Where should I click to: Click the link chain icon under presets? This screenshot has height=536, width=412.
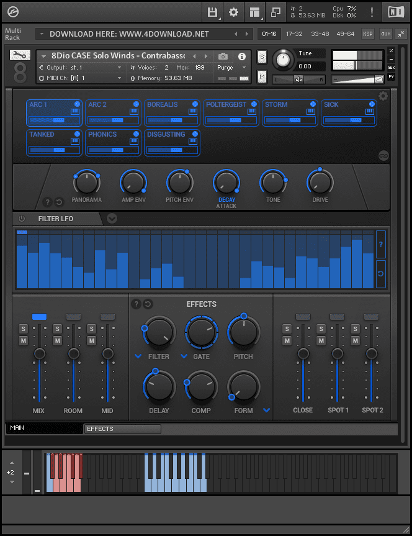pos(383,155)
